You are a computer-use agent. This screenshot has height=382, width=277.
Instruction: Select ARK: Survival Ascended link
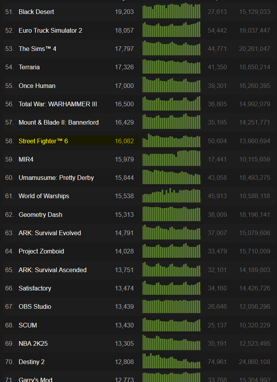point(53,270)
